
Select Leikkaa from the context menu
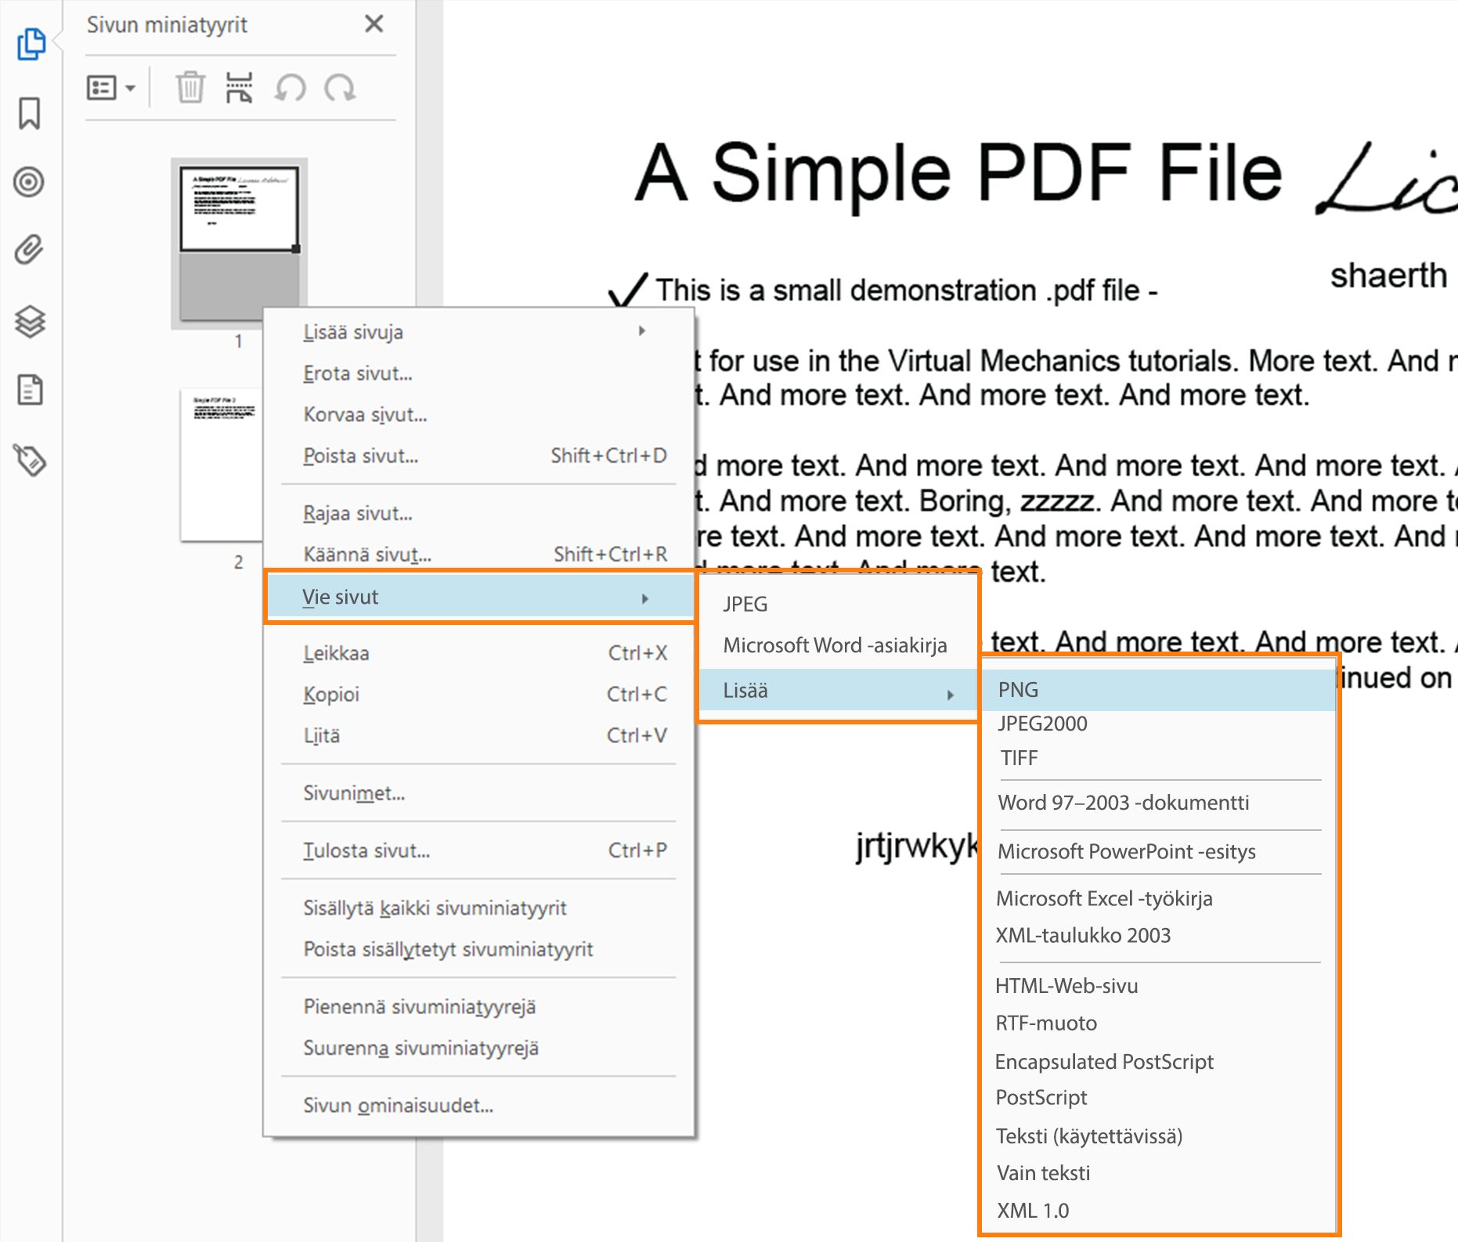478,653
